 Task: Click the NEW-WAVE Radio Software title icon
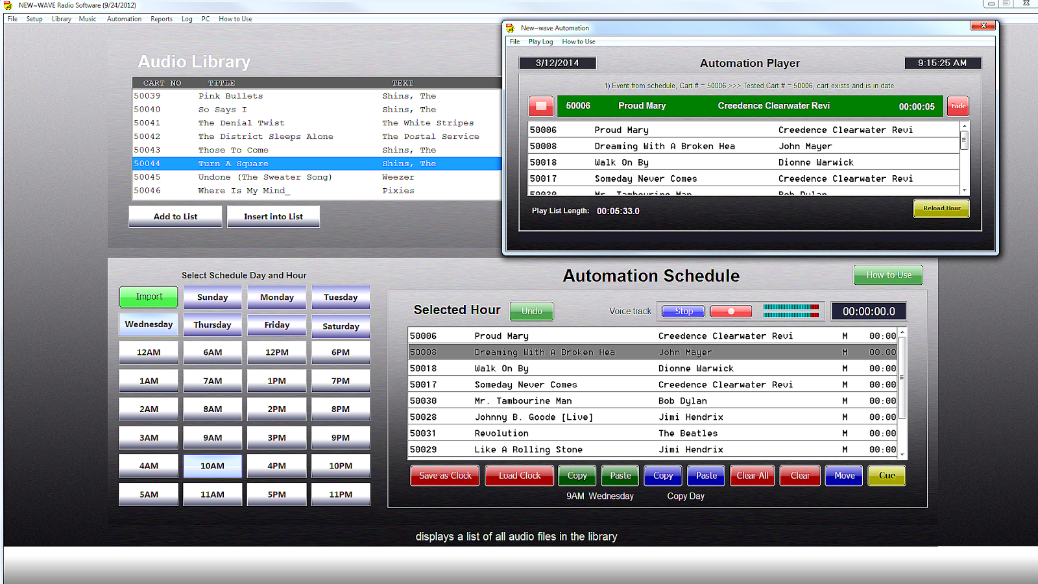pos(8,5)
